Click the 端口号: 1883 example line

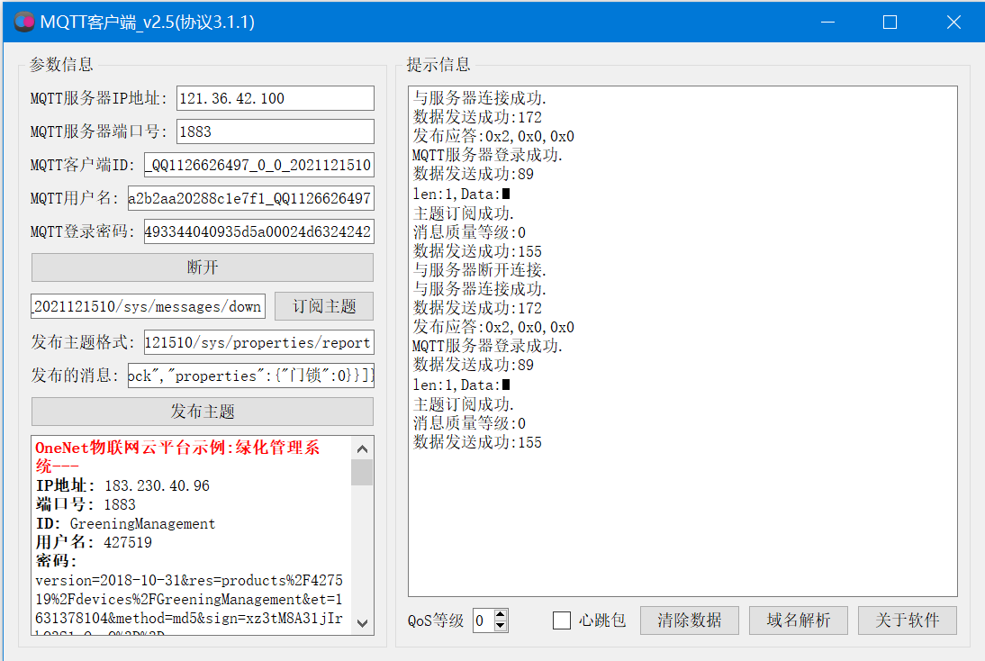(86, 504)
